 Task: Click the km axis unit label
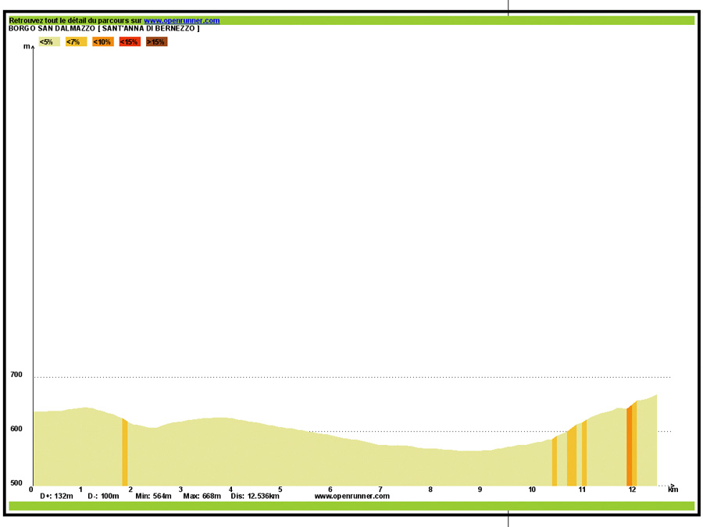tap(673, 490)
